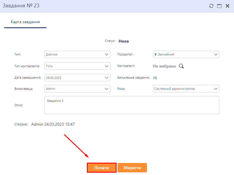234x175 pixels.
Task: Open the Роль dropdown arrow
Action: coord(216,89)
